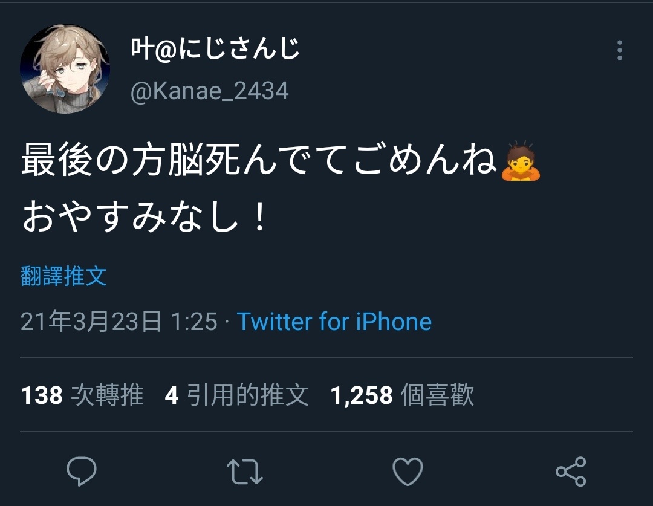The width and height of the screenshot is (653, 506).
Task: Click 翻譯推文 to translate the tweet
Action: click(x=63, y=276)
